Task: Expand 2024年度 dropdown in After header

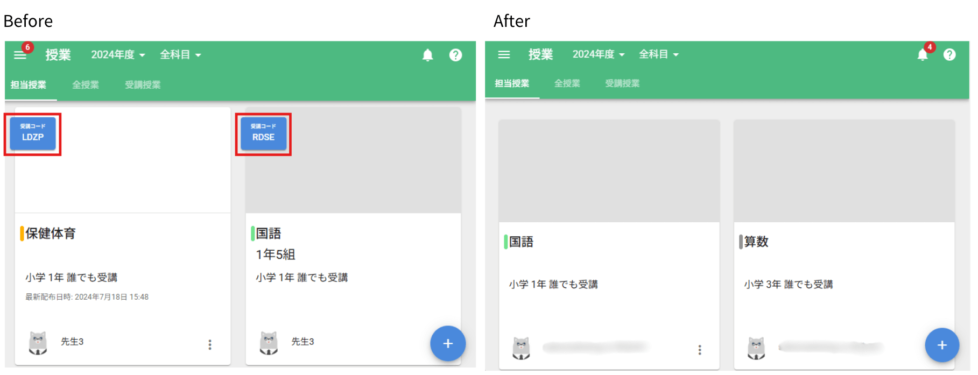Action: 599,54
